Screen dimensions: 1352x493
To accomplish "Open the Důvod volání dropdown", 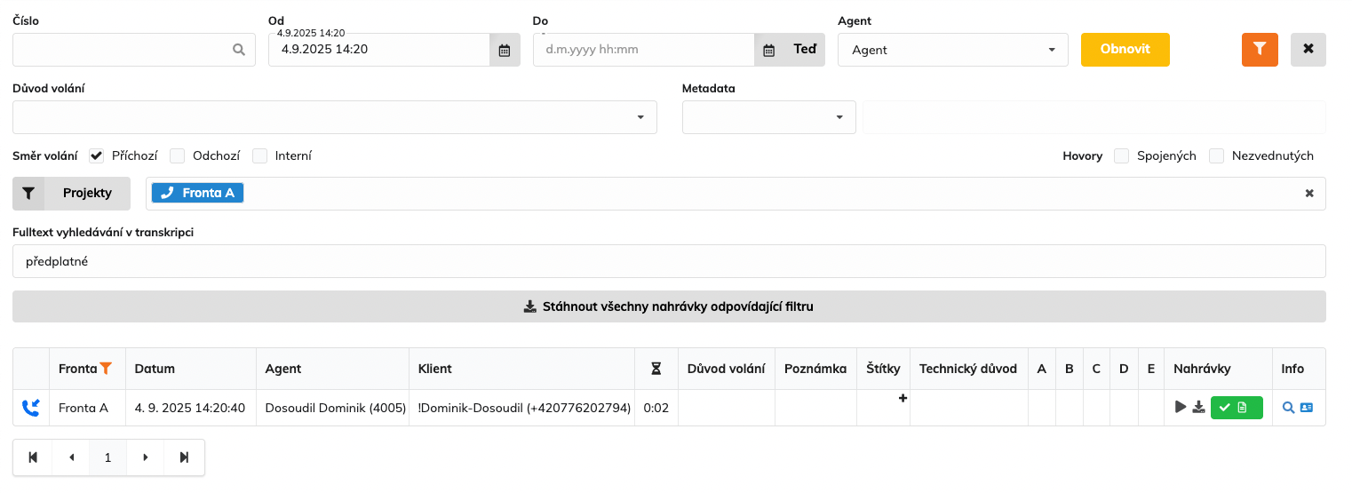I will click(335, 117).
